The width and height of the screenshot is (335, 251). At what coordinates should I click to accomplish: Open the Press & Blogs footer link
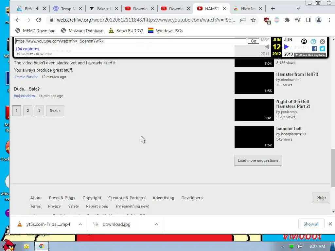[x=62, y=198]
